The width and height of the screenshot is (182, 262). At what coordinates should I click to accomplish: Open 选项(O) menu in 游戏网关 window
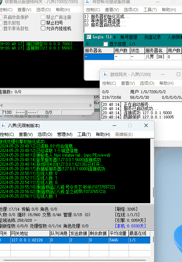147,83
